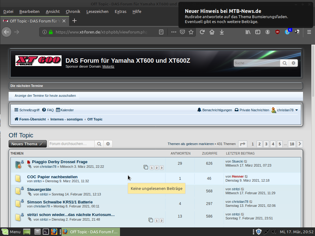Open the Chronik menu in the menu bar
The height and width of the screenshot is (236, 315).
point(73,11)
